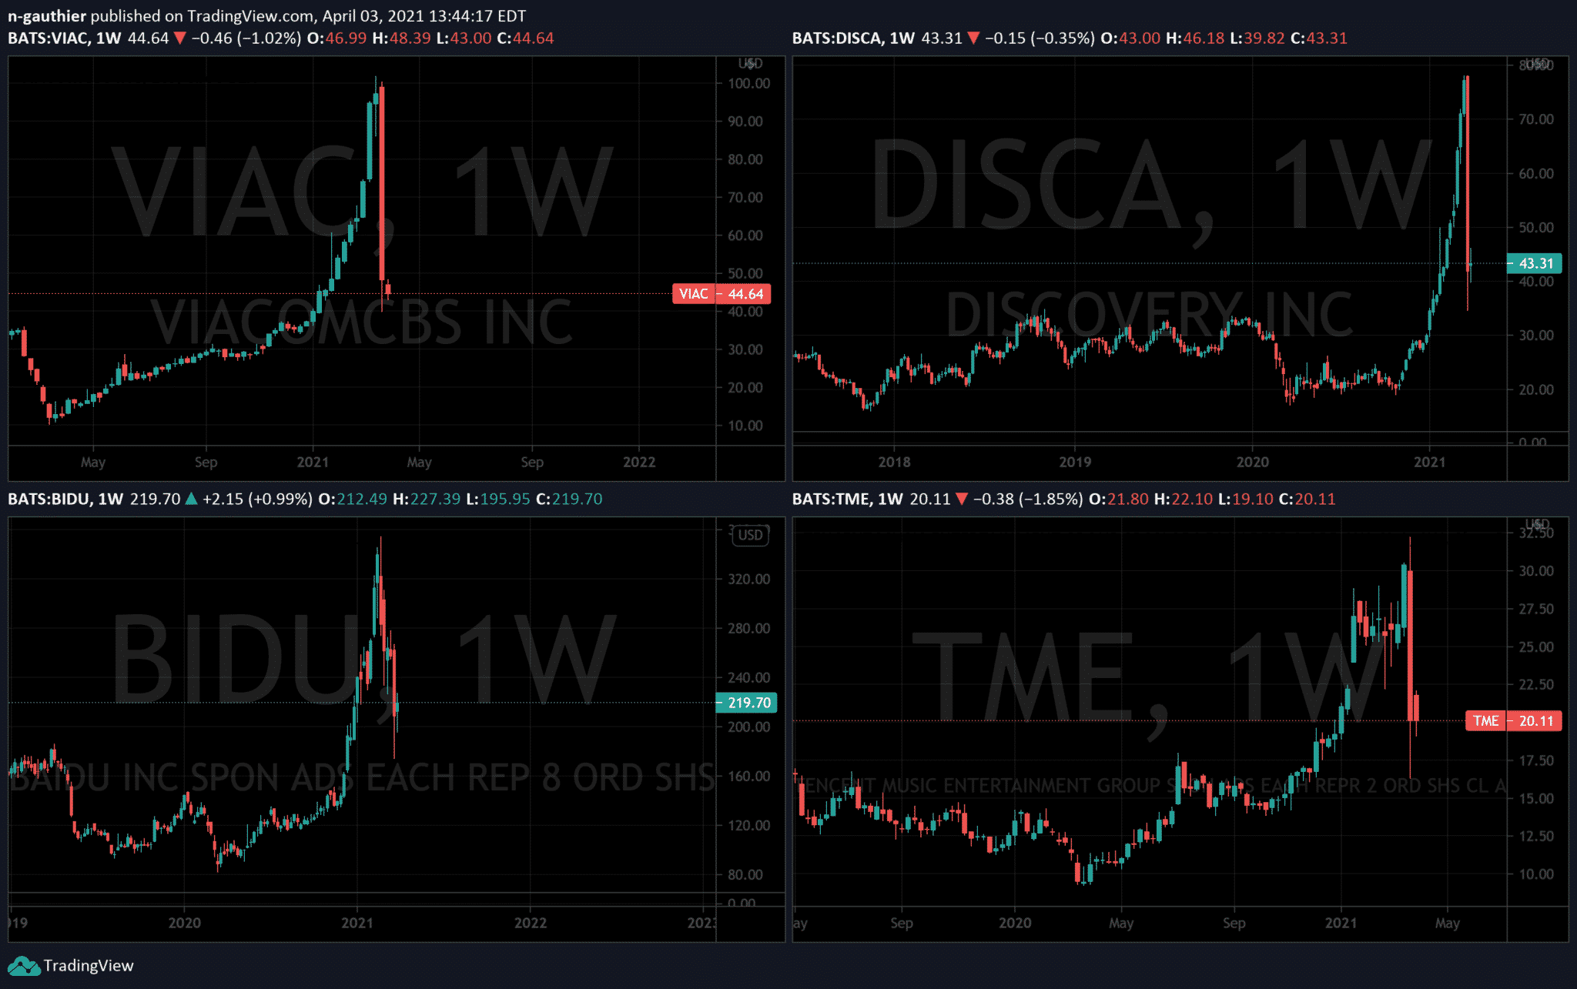Click the green up arrow beside BIDU 219.70

191,500
